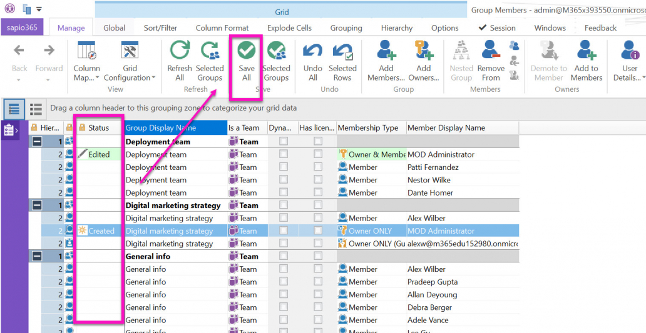Click the Group Display Name column header
646x333 pixels.
coord(175,128)
